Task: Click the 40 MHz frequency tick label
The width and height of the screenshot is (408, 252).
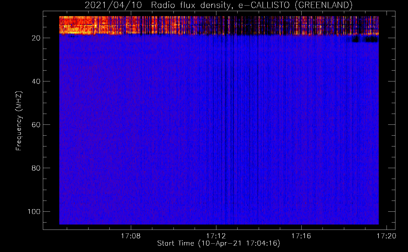Action: click(x=36, y=81)
